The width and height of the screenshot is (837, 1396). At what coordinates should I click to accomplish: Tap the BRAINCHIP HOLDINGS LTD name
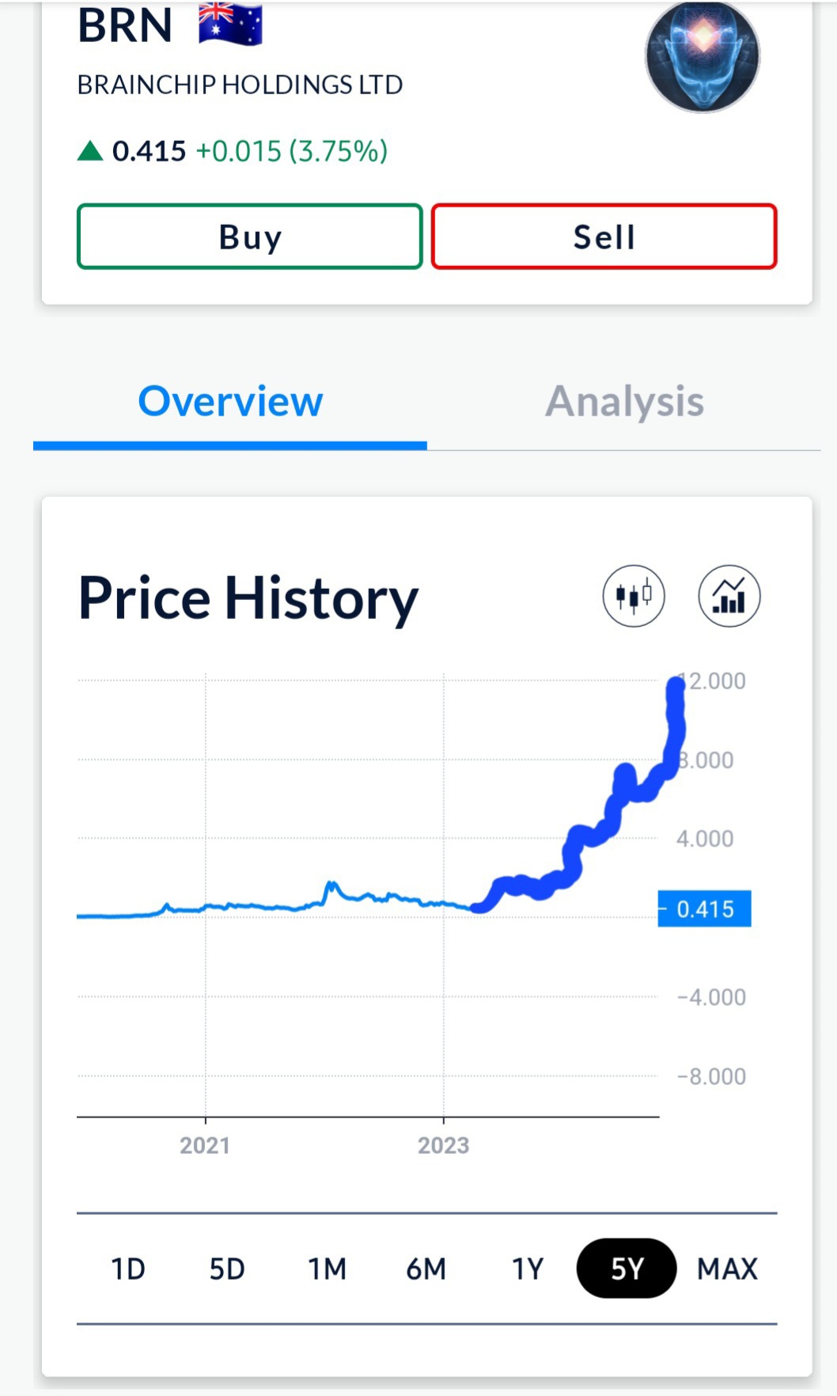click(240, 85)
